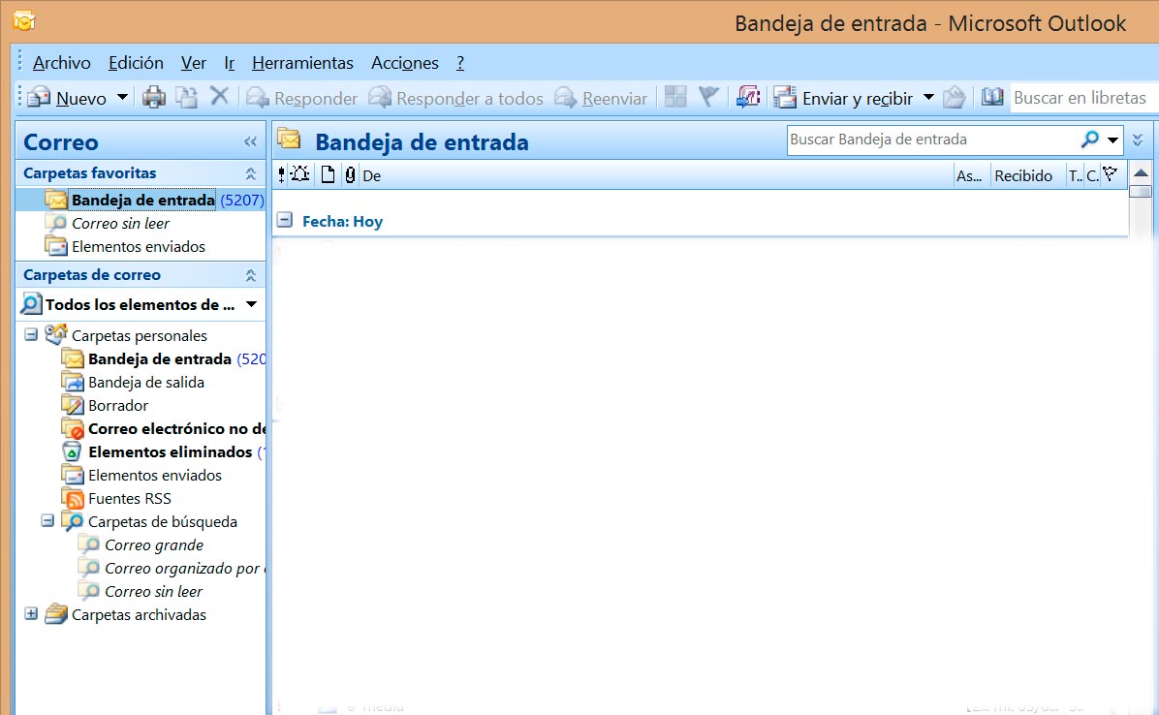Image resolution: width=1159 pixels, height=715 pixels.
Task: Open the Edición menu
Action: click(x=136, y=63)
